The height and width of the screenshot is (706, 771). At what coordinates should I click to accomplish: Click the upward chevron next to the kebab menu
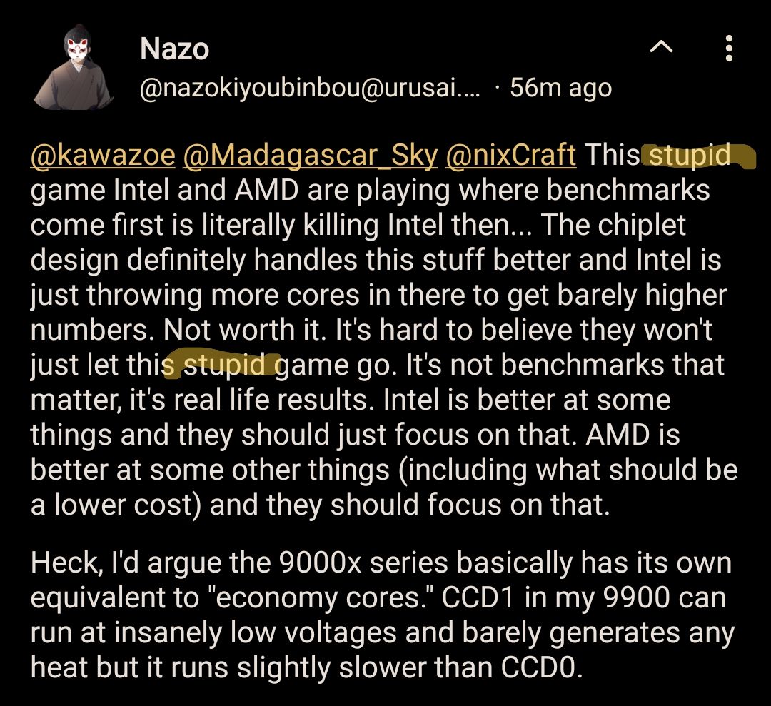pyautogui.click(x=662, y=46)
